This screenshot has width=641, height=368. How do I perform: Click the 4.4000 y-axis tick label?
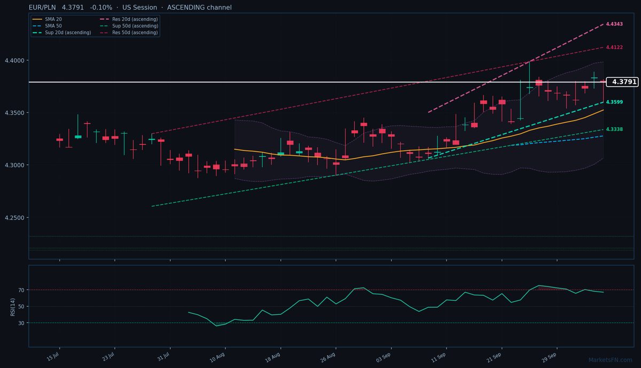tap(14, 60)
